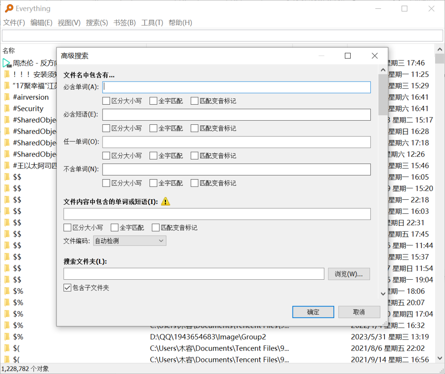
Task: Click the Everything magnifier app icon
Action: click(9, 8)
